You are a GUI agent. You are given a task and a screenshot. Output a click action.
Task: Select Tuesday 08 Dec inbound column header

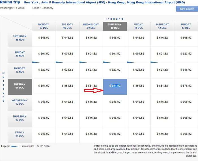68,26
